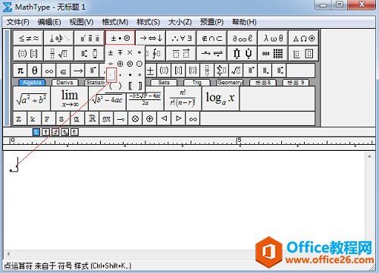
Task: Open the uppercase Greek palette (ΛΩΘ)
Action: 304,38
